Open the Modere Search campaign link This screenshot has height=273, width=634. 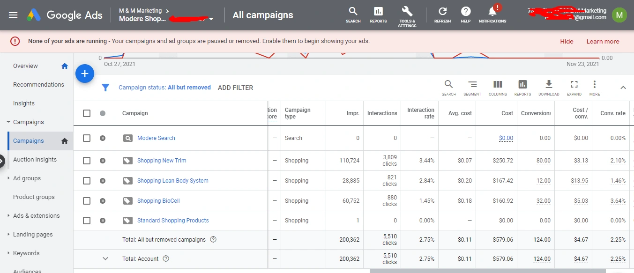[x=156, y=138]
